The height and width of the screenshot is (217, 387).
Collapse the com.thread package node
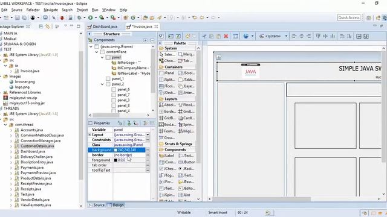5,125
